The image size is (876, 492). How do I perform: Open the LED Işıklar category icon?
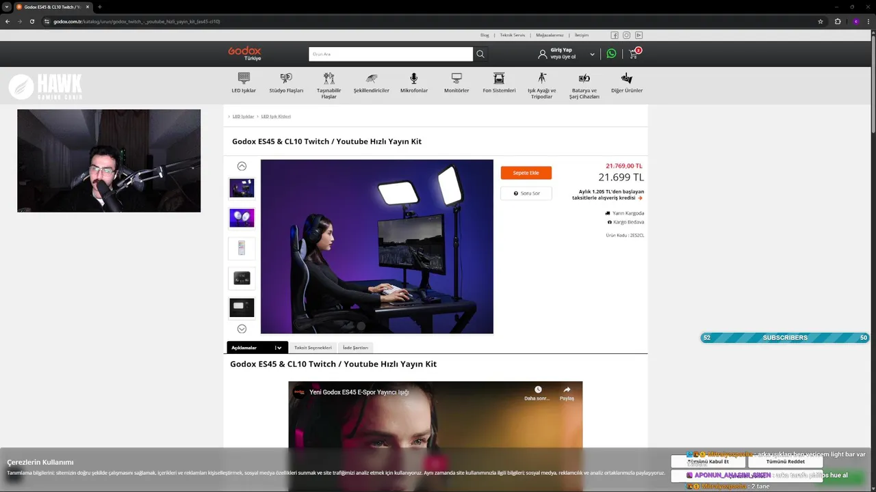[244, 78]
